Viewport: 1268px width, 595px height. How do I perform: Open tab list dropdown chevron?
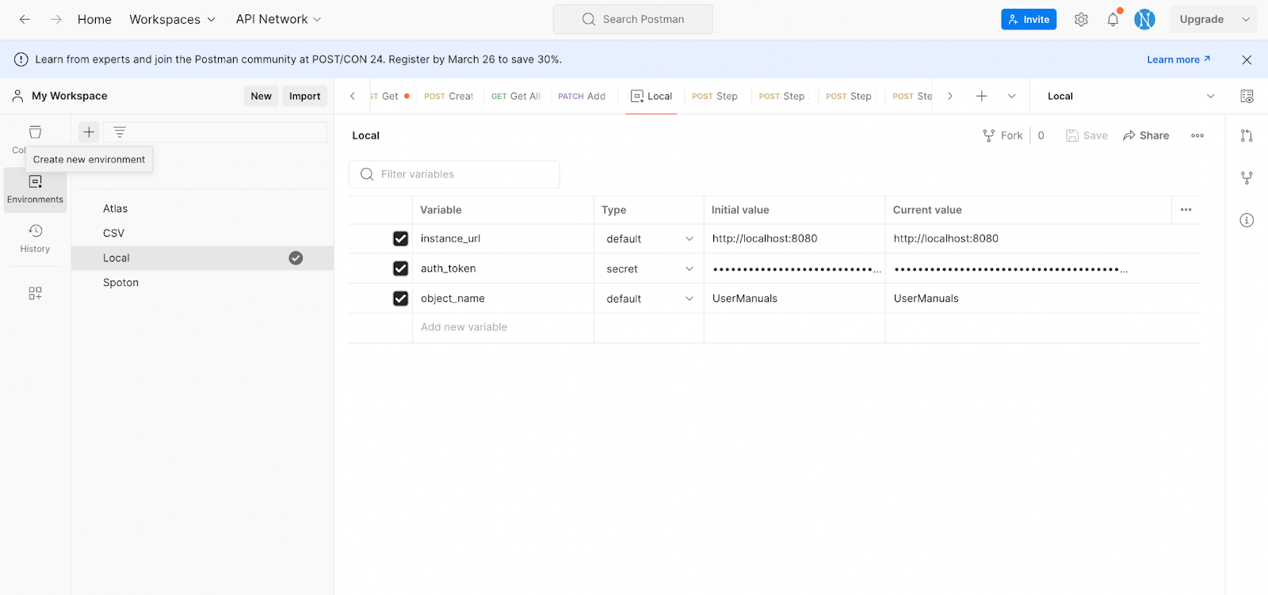tap(1011, 96)
